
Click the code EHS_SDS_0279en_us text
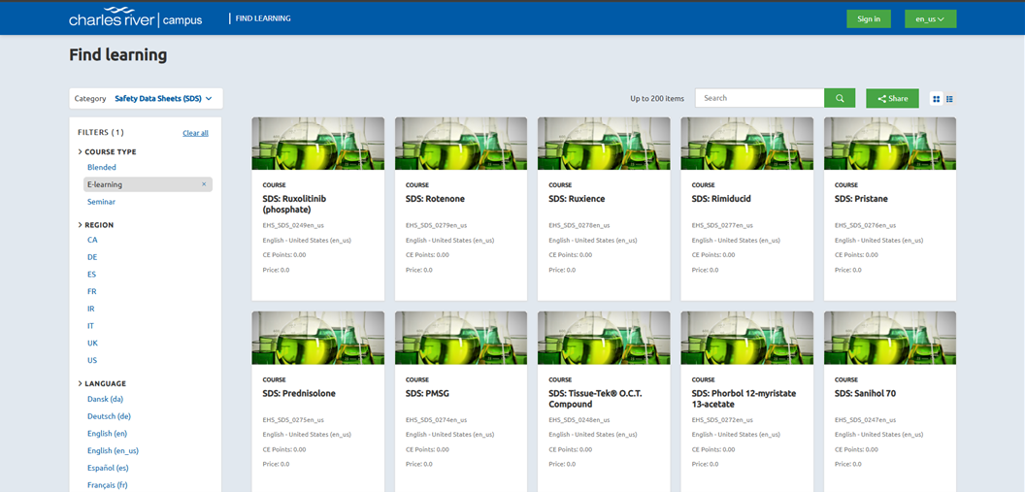pyautogui.click(x=436, y=225)
